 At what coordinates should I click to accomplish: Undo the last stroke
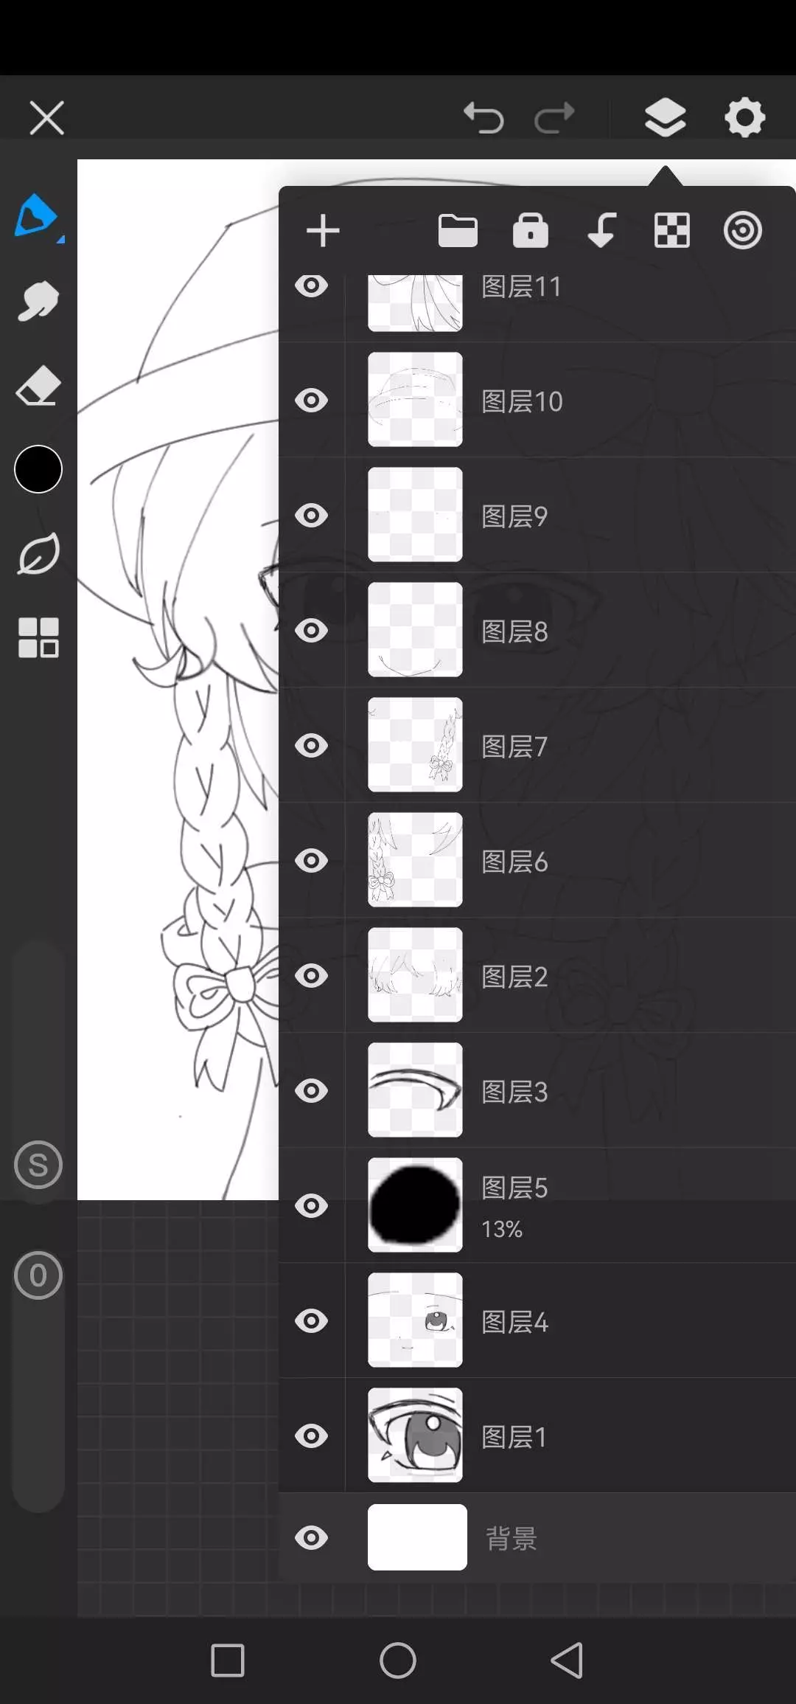[483, 118]
